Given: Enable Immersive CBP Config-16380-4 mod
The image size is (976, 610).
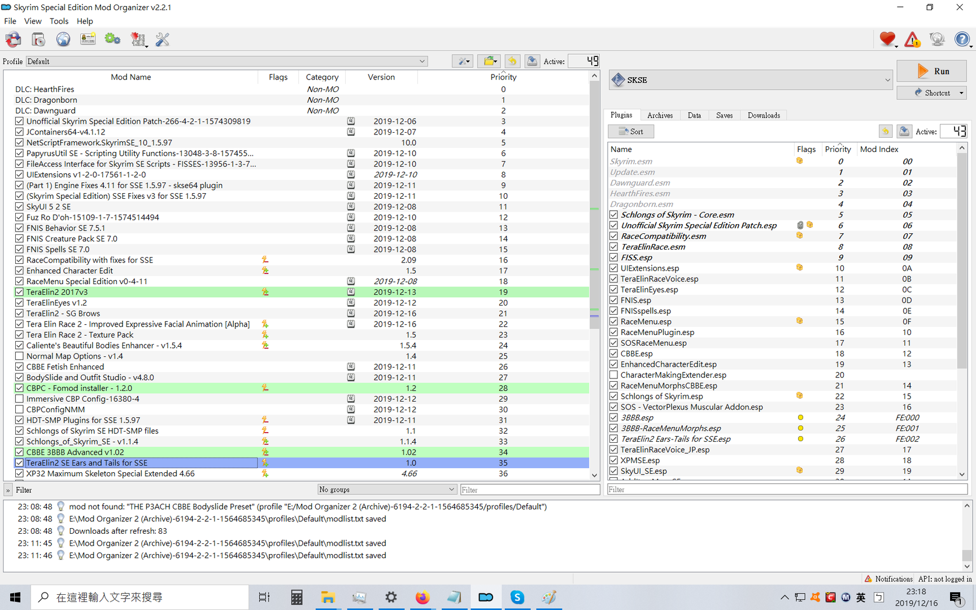Looking at the screenshot, I should pos(19,399).
